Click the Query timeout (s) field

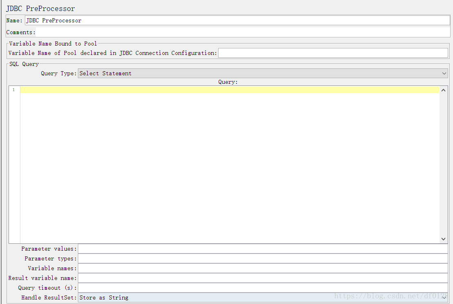(x=263, y=288)
